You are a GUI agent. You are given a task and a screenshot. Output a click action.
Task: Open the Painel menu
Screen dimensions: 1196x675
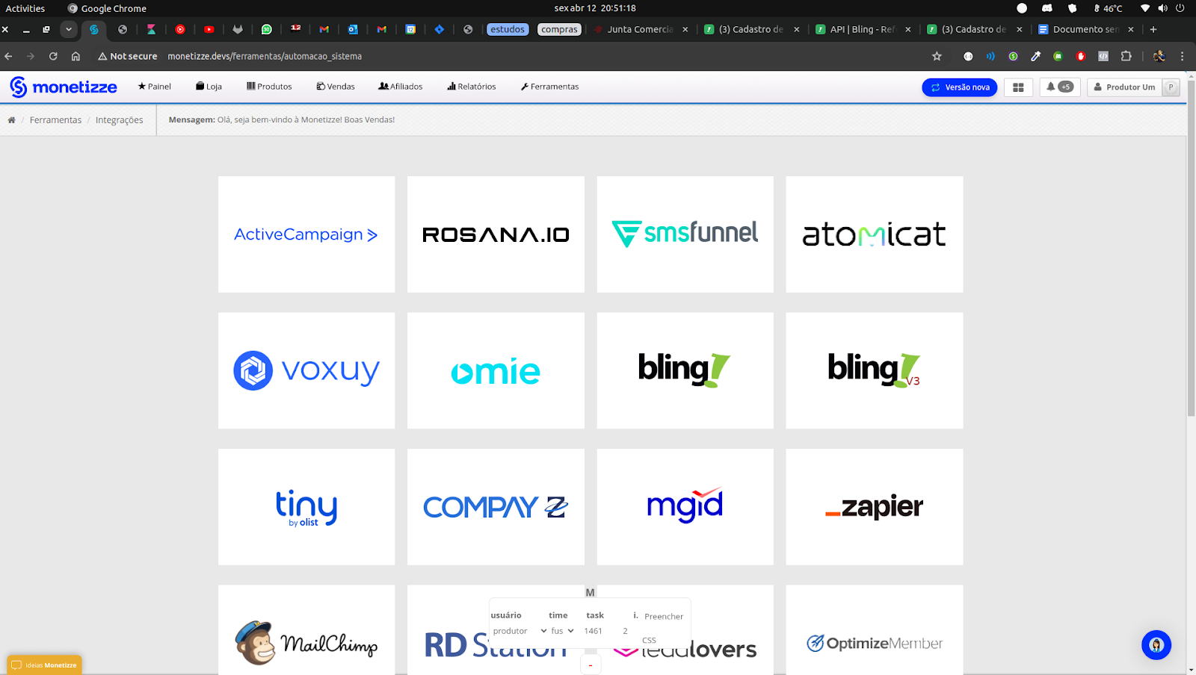pyautogui.click(x=155, y=87)
